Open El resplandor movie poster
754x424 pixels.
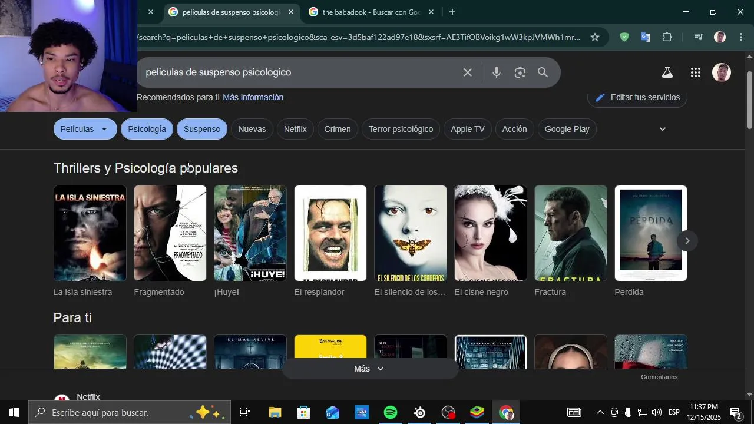[330, 233]
